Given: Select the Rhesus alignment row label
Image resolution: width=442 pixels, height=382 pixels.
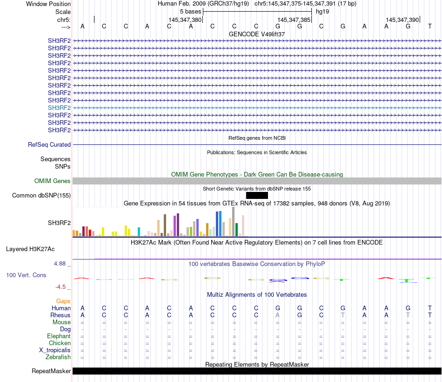Looking at the screenshot, I should click(60, 315).
